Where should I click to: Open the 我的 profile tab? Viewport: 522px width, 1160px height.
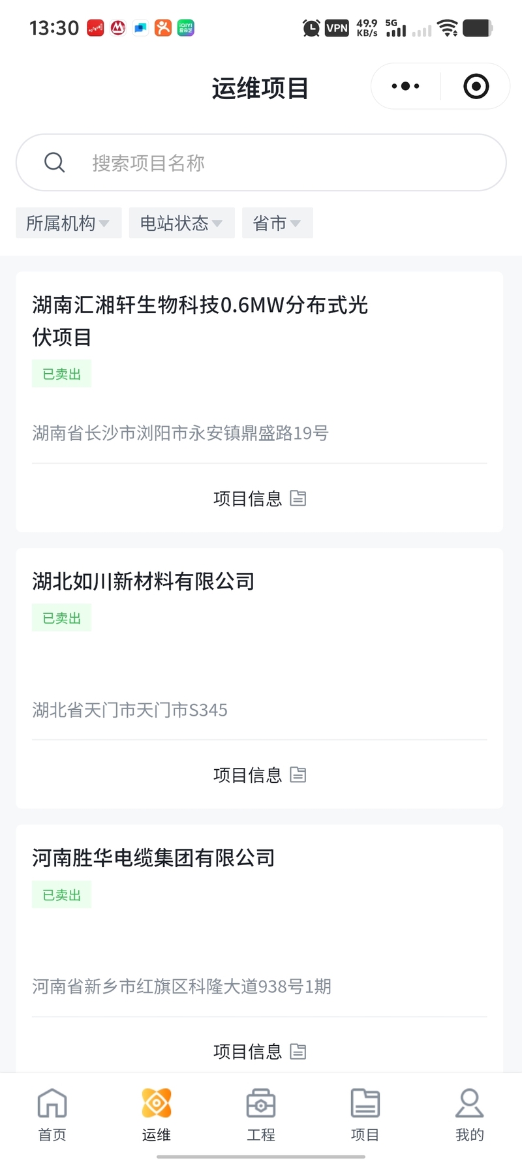click(470, 1114)
